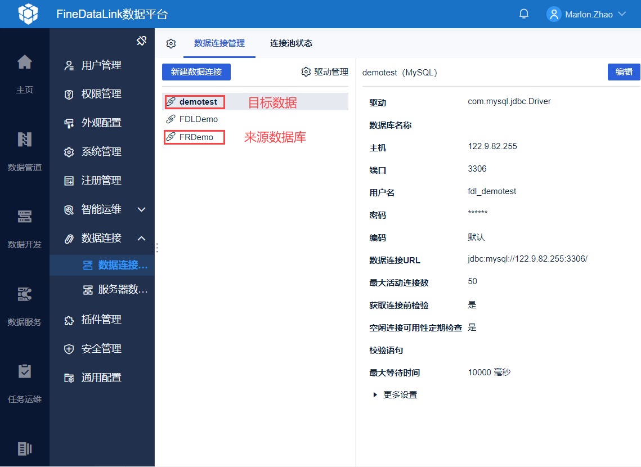The width and height of the screenshot is (641, 467).
Task: Click the 外观配置 paint roller icon
Action: pos(69,123)
